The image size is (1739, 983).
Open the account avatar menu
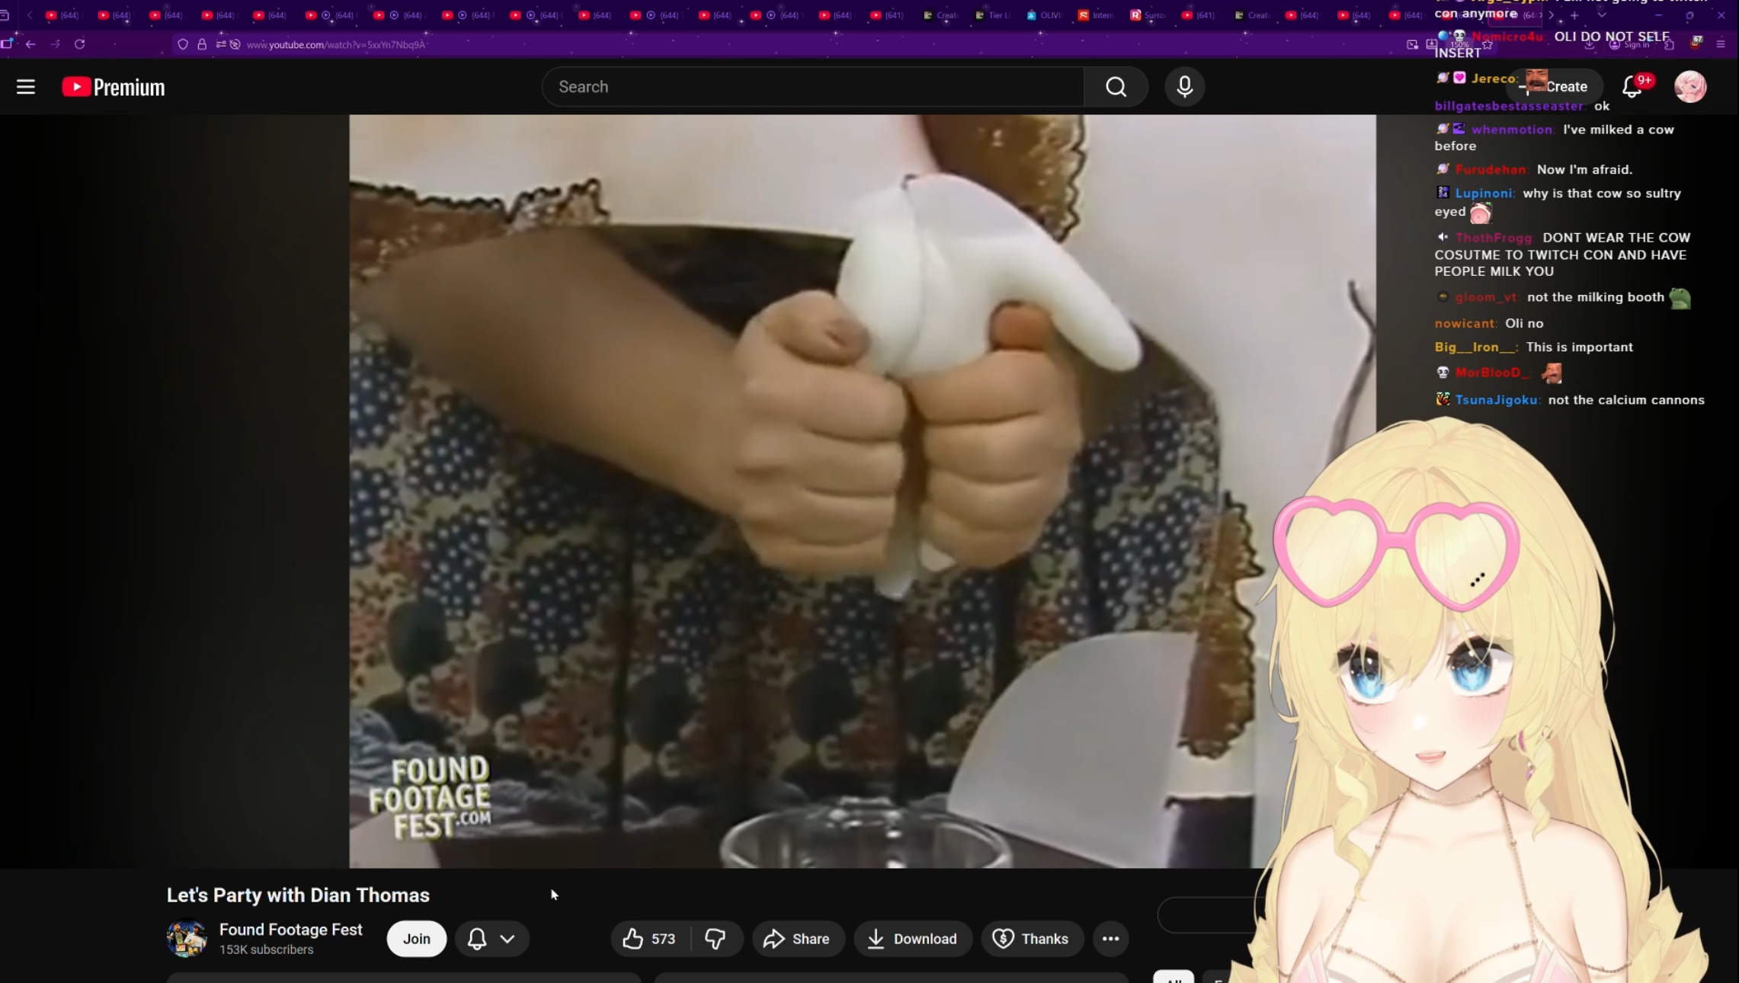1689,87
